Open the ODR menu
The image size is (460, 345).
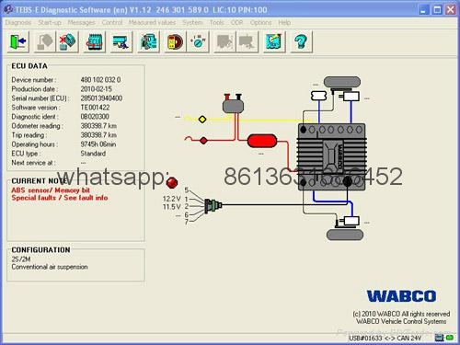point(236,23)
